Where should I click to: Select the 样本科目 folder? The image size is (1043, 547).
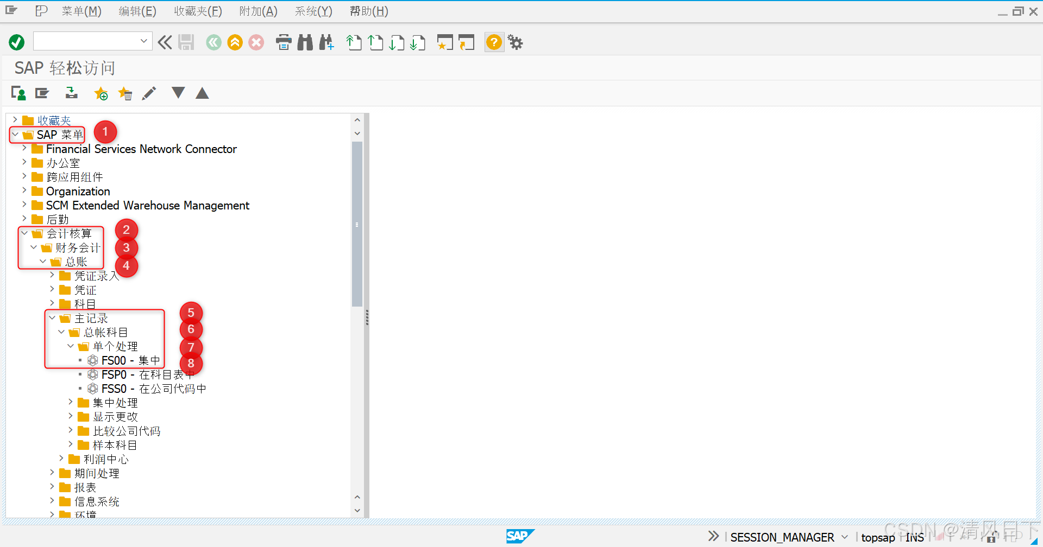coord(115,445)
